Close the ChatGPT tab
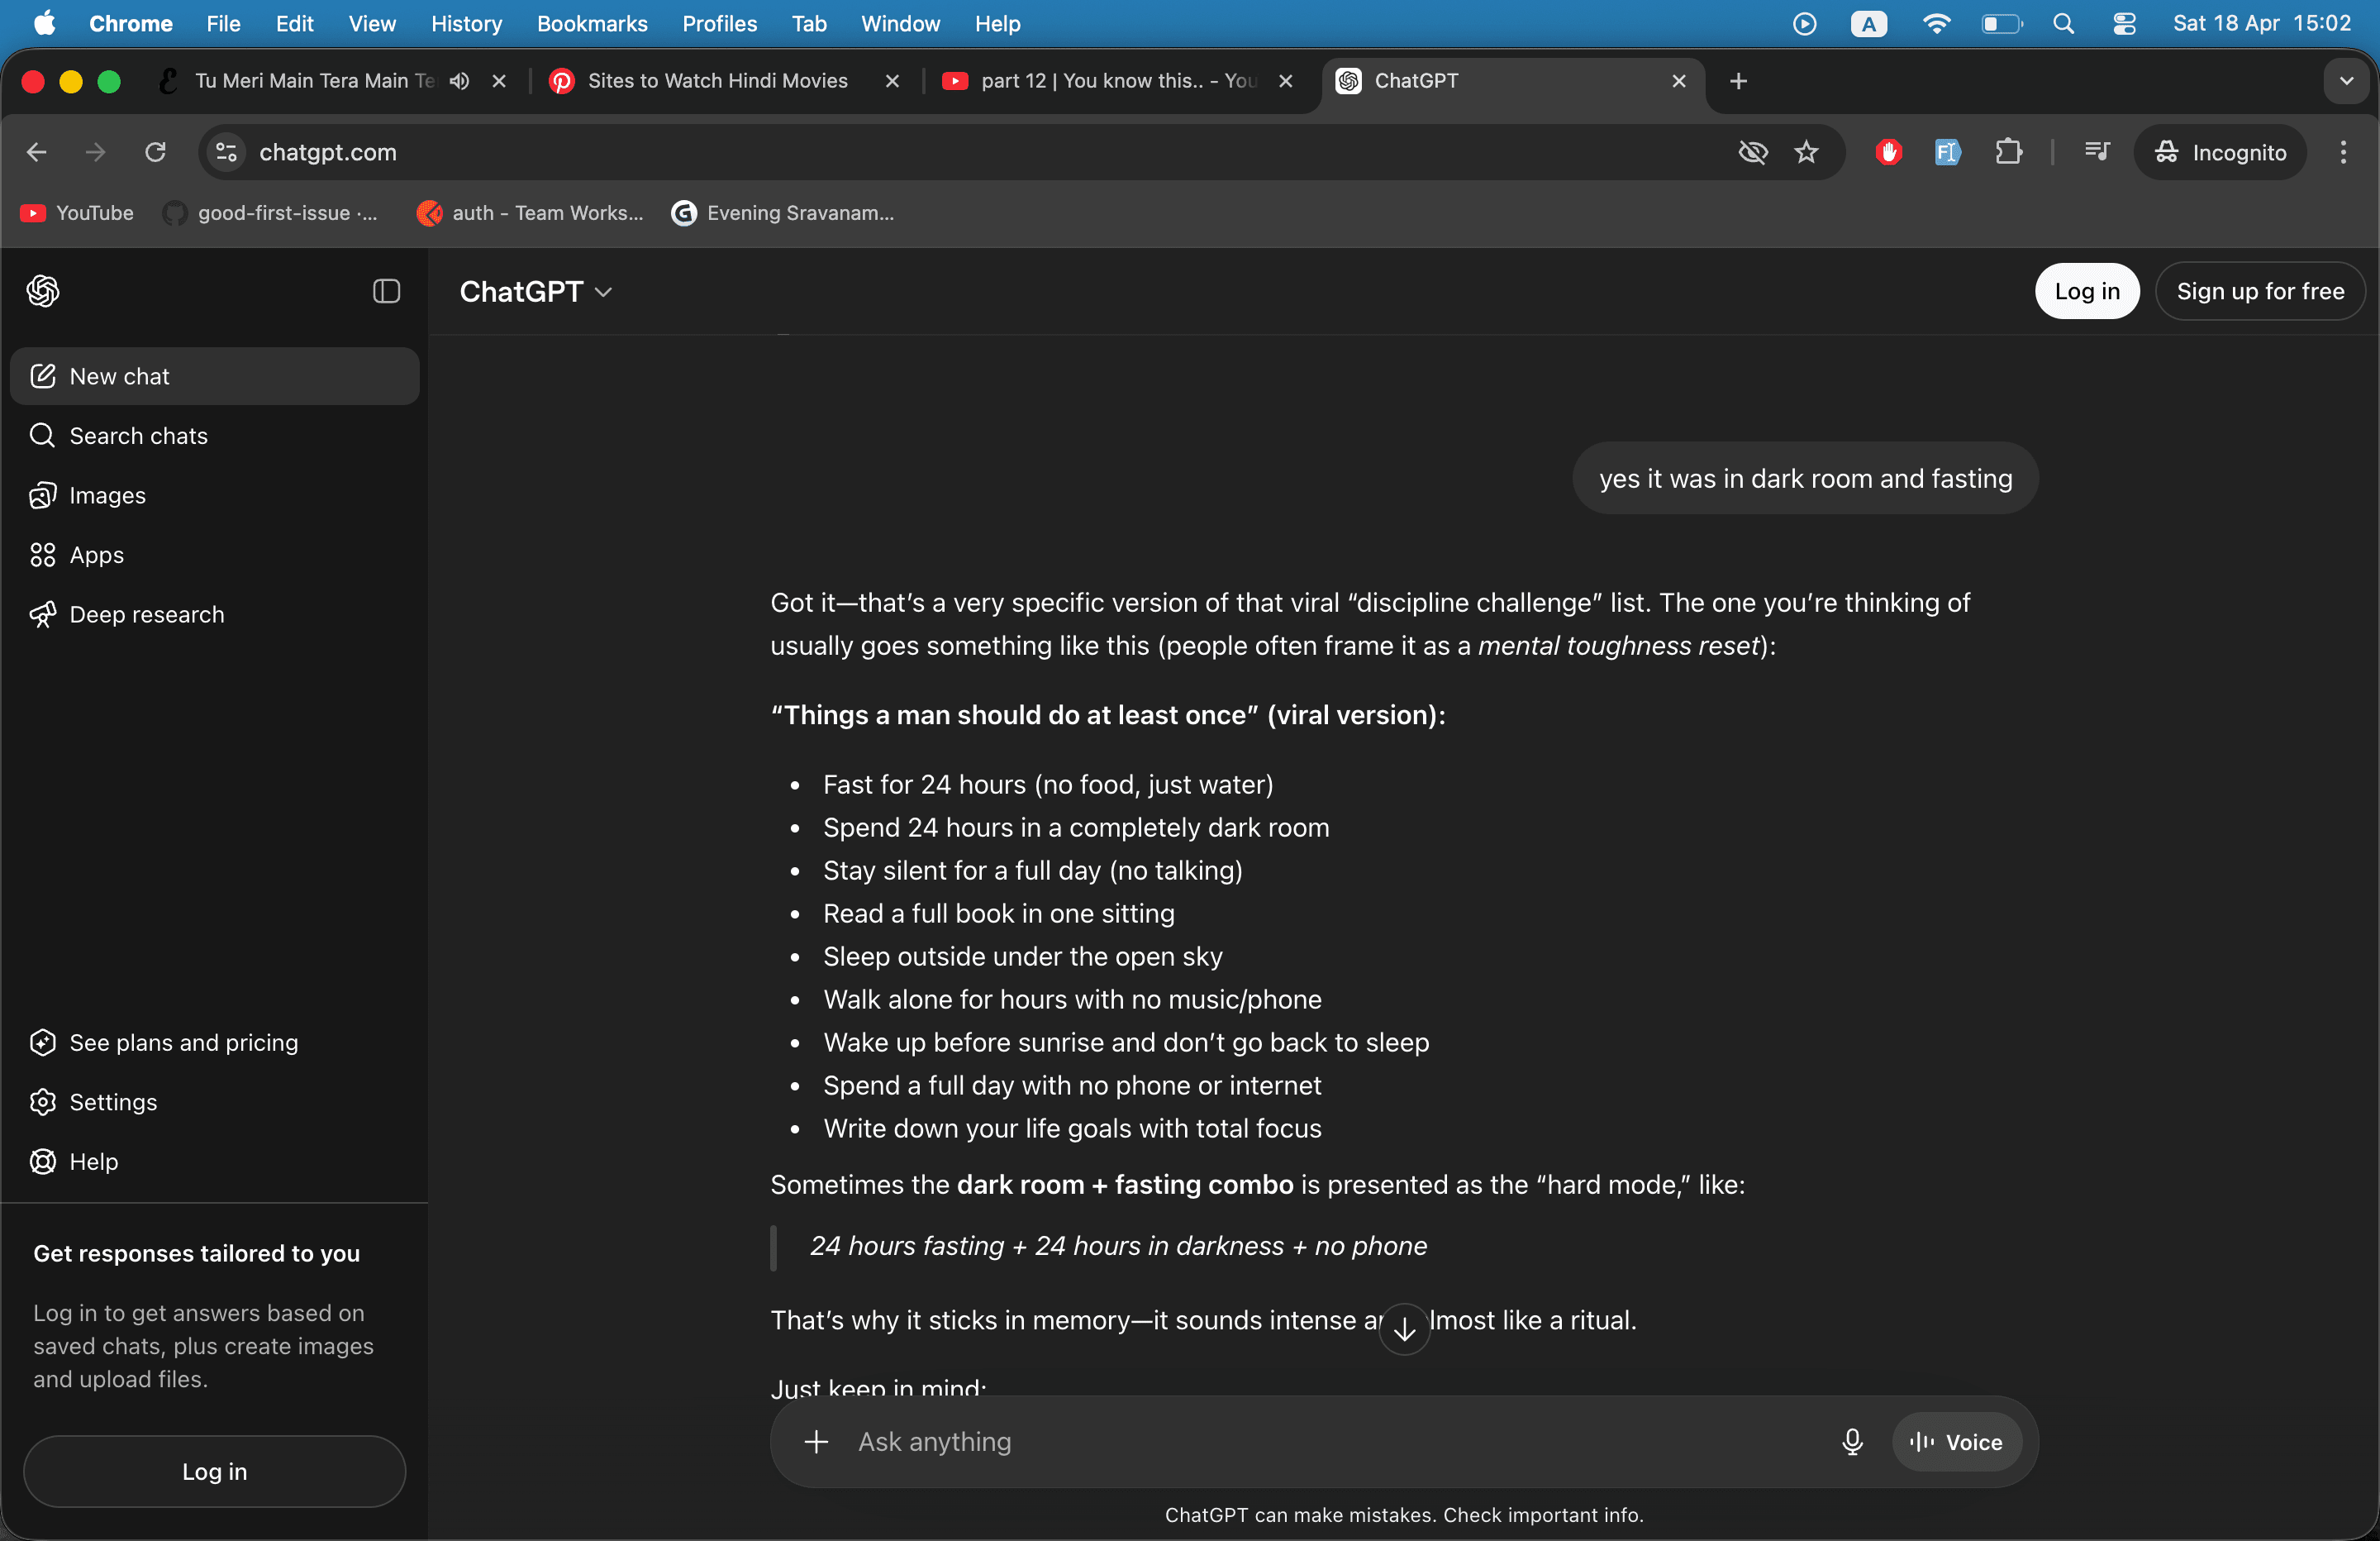 pos(1679,81)
